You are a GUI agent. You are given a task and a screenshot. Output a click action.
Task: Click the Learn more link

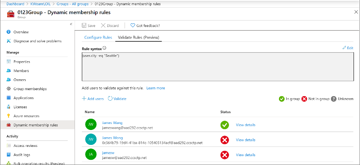[156, 88]
